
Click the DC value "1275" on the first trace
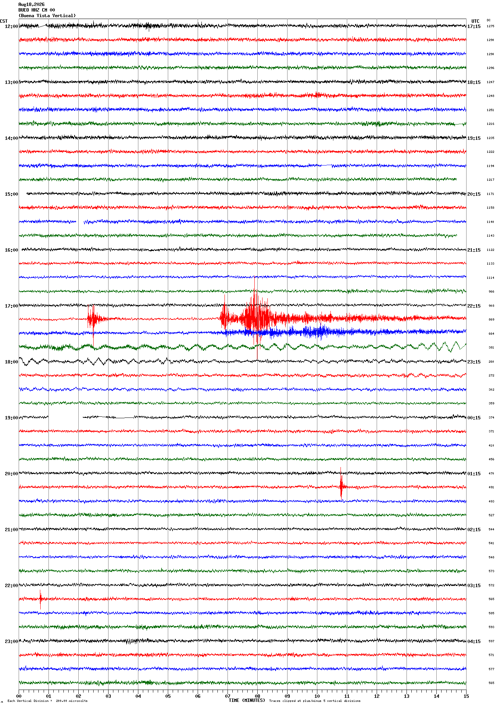[490, 26]
